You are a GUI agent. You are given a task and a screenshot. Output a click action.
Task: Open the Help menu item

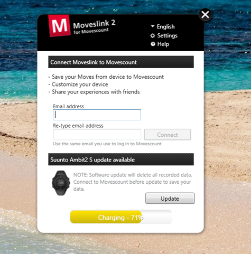(163, 44)
